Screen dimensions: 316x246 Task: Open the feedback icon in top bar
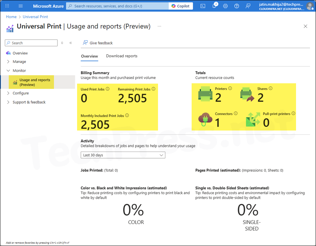(x=248, y=6)
